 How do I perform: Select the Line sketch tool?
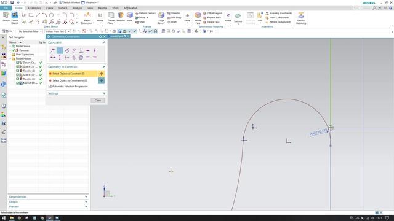click(x=38, y=15)
